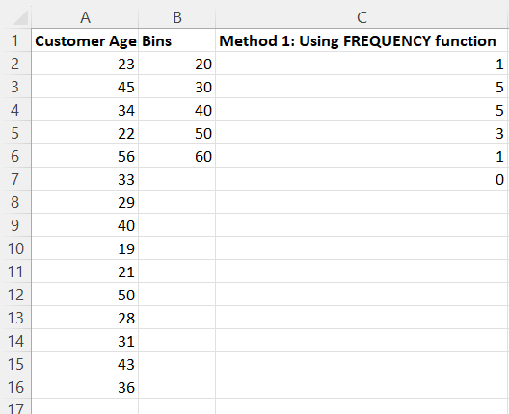Select cell A5 with value 22
Image resolution: width=509 pixels, height=414 pixels.
click(85, 133)
